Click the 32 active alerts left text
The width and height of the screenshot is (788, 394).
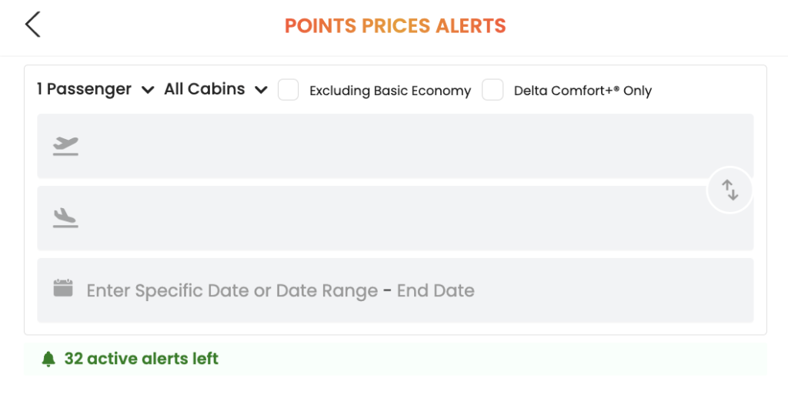click(x=142, y=359)
